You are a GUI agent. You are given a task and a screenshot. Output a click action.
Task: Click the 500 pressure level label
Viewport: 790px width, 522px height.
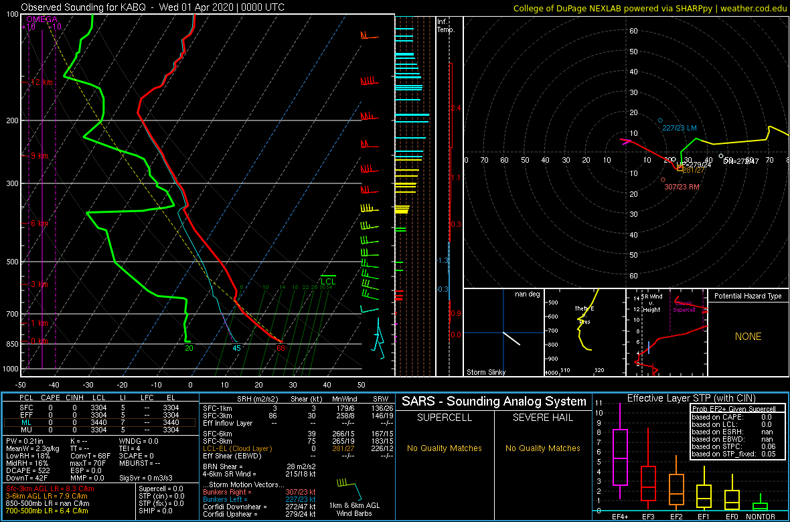pos(13,262)
